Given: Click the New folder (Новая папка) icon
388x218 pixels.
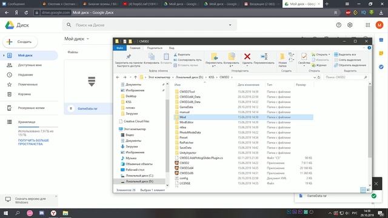Looking at the screenshot, I should pos(282,56).
